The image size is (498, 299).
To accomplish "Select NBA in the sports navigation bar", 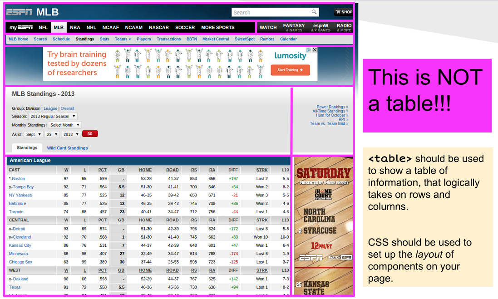I will coord(75,28).
